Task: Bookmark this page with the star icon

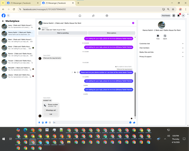Action: [173, 9]
